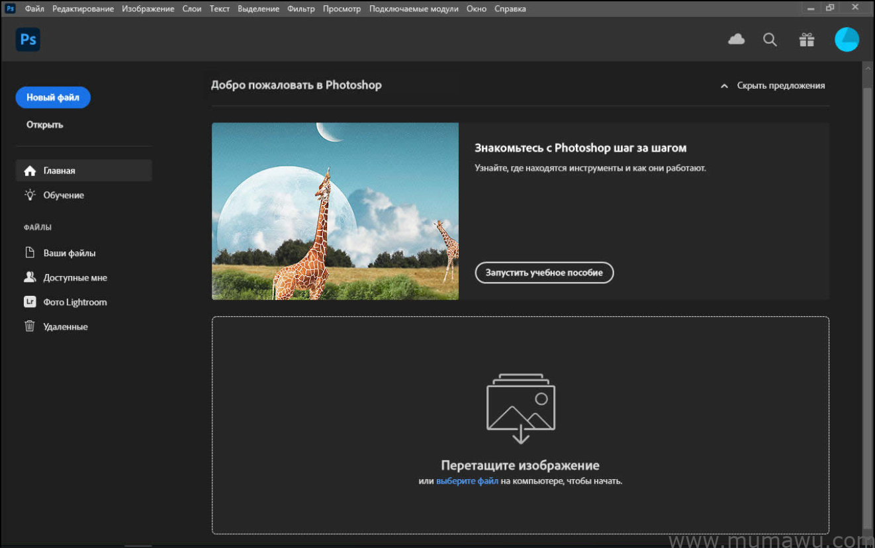This screenshot has width=875, height=548.
Task: Click the выберите файл link
Action: pyautogui.click(x=466, y=480)
